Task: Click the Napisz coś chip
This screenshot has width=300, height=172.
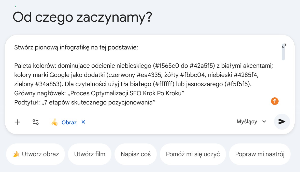Action: tap(136, 154)
